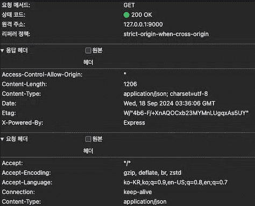This screenshot has height=206, width=255.
Task: Select the 200 OK status text
Action: pyautogui.click(x=141, y=15)
